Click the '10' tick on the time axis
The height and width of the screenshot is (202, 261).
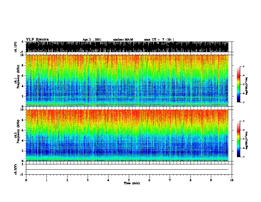[x=232, y=180]
